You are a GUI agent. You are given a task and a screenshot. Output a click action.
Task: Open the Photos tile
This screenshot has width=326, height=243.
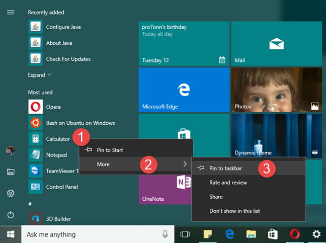[277, 90]
